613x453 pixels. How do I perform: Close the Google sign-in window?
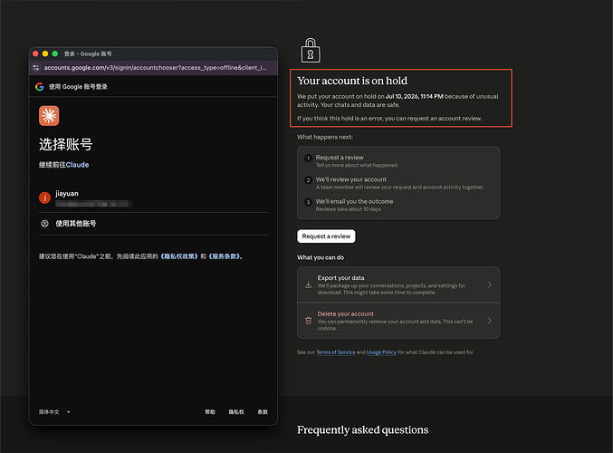(35, 53)
